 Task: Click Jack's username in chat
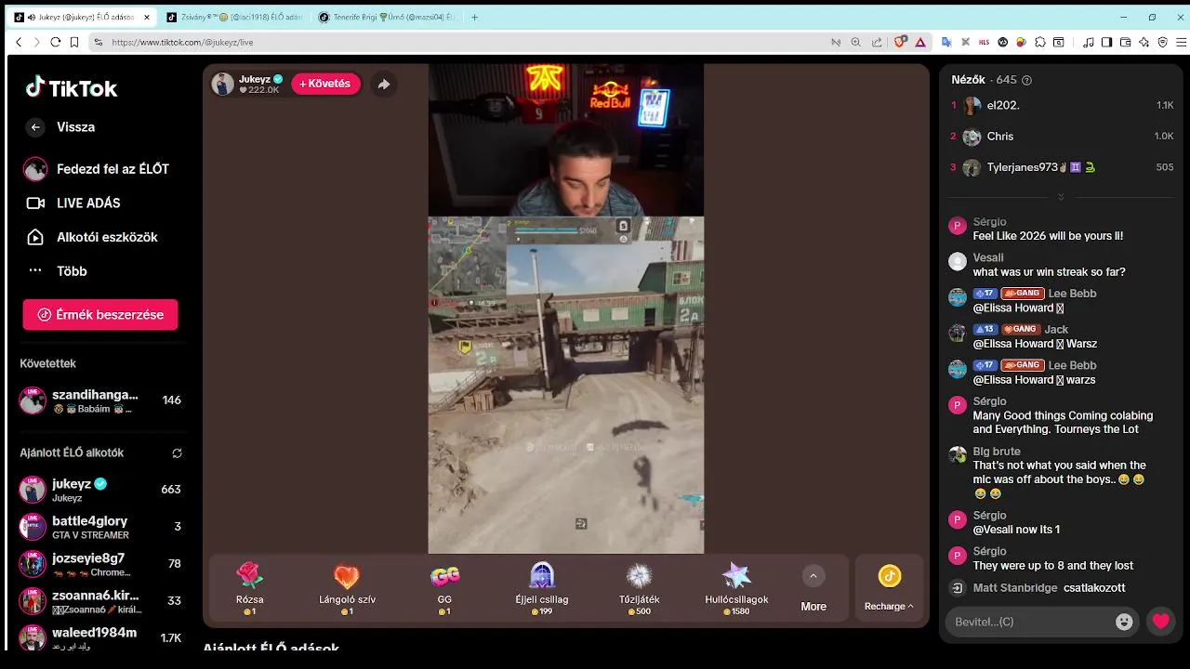tap(1056, 330)
